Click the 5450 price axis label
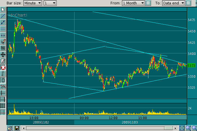Screen dimensions: 197x131 [x=191, y=31]
